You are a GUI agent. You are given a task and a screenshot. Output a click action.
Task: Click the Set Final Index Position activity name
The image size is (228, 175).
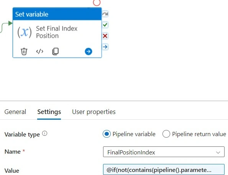[57, 32]
